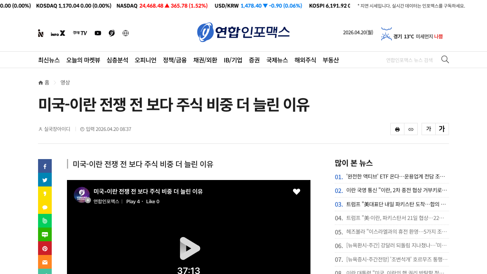Open the 오피니언 menu
The image size is (487, 274).
coord(145,60)
